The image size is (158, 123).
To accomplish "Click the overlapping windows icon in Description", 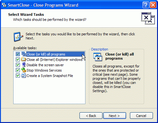I will 97,57.
